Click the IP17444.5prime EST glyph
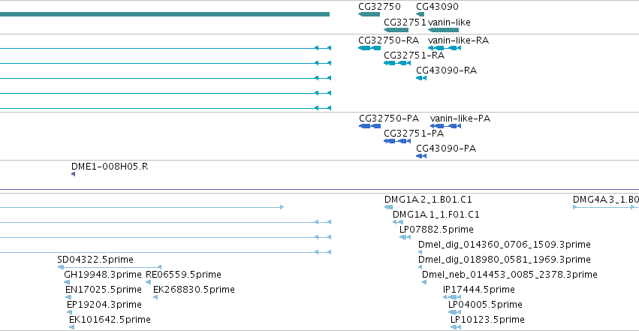The image size is (639, 331). [452, 297]
